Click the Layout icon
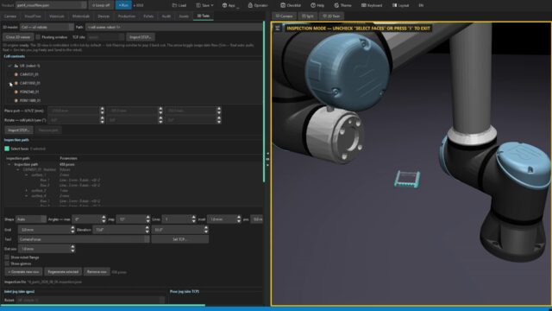This screenshot has height=311, width=552. (x=395, y=5)
